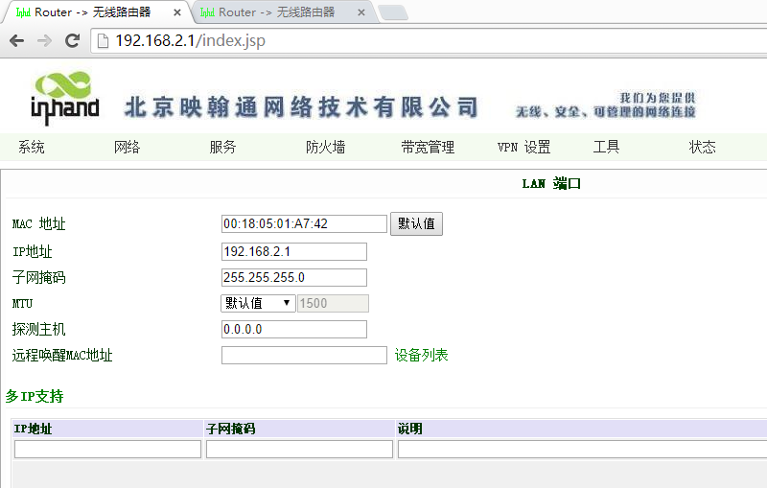The image size is (767, 488).
Task: Reload the page with the refresh icon
Action: [x=72, y=41]
